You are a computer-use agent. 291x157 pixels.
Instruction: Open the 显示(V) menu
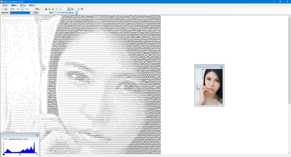click(23, 5)
